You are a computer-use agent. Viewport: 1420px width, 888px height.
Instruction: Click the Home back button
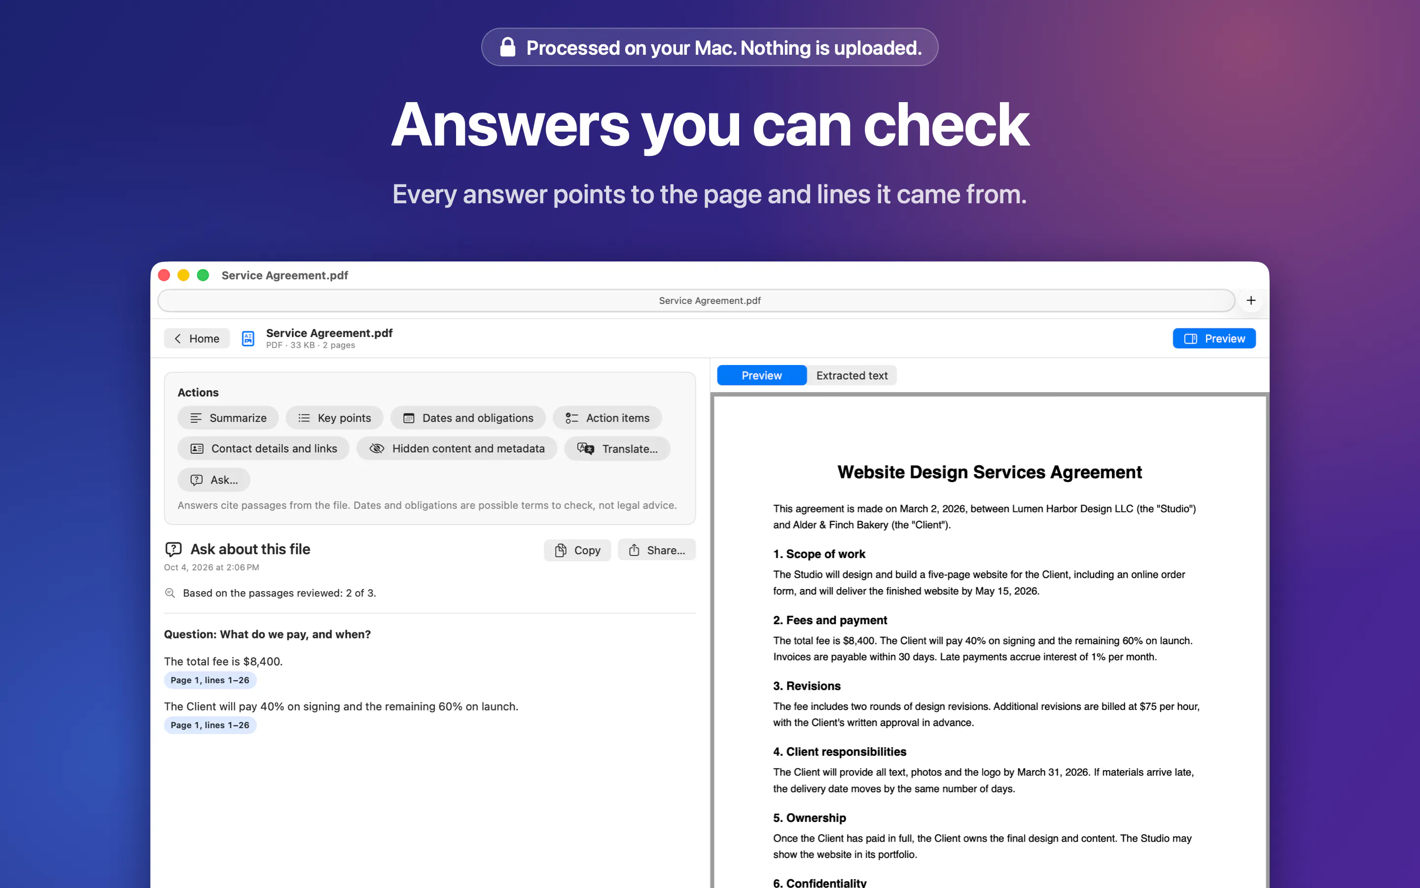(x=197, y=338)
